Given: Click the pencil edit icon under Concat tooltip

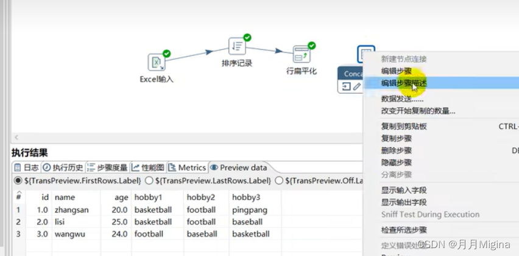Looking at the screenshot, I should pyautogui.click(x=357, y=86).
